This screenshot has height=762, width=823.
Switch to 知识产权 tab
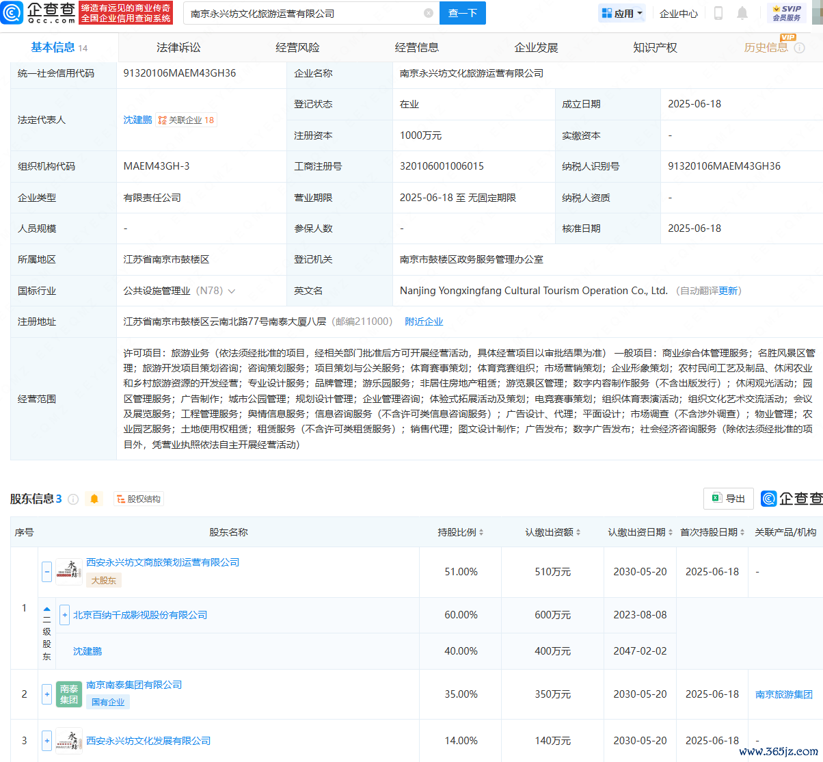[656, 47]
